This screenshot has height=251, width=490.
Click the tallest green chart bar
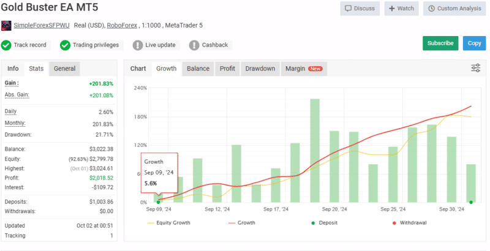tap(315, 150)
